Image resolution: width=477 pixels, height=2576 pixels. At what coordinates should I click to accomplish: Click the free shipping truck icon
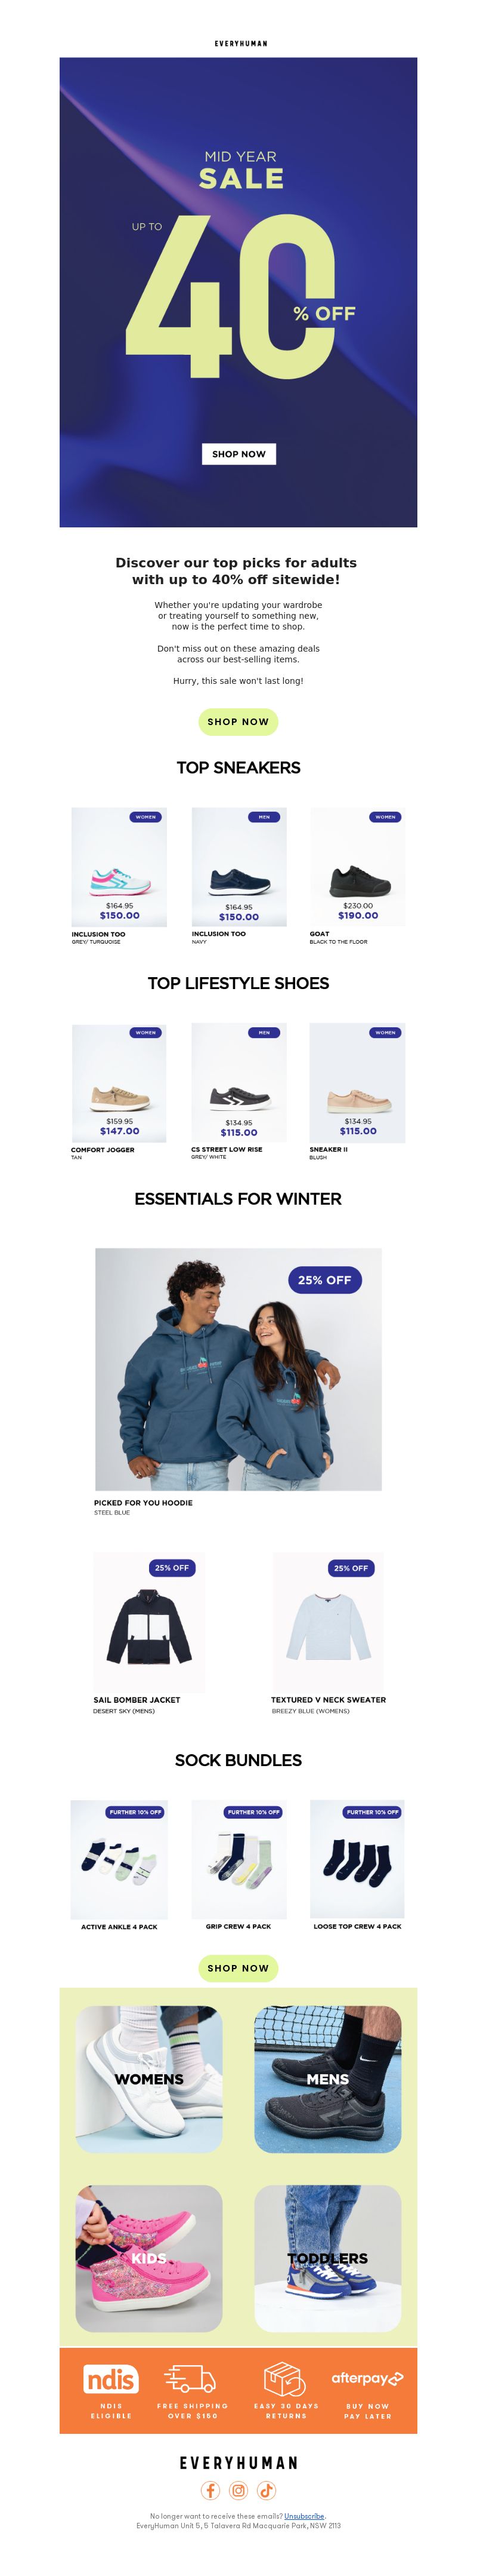(191, 2379)
